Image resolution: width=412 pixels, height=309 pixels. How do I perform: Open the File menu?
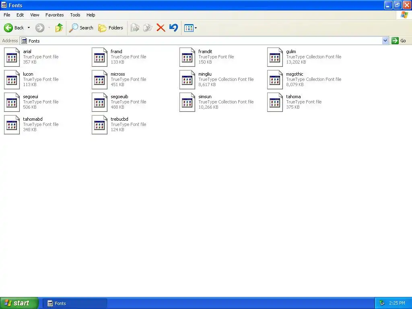pos(7,15)
